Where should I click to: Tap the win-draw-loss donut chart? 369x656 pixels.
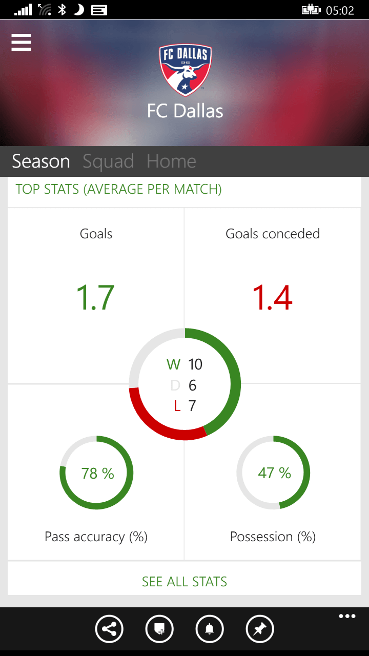pos(184,384)
